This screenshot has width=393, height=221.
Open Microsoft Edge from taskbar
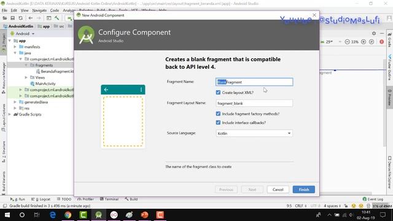pyautogui.click(x=53, y=215)
